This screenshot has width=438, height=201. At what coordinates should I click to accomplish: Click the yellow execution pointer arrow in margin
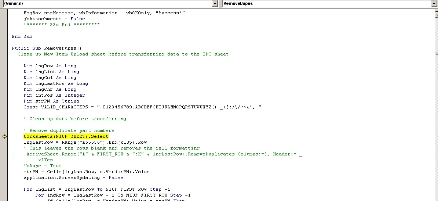pyautogui.click(x=4, y=137)
